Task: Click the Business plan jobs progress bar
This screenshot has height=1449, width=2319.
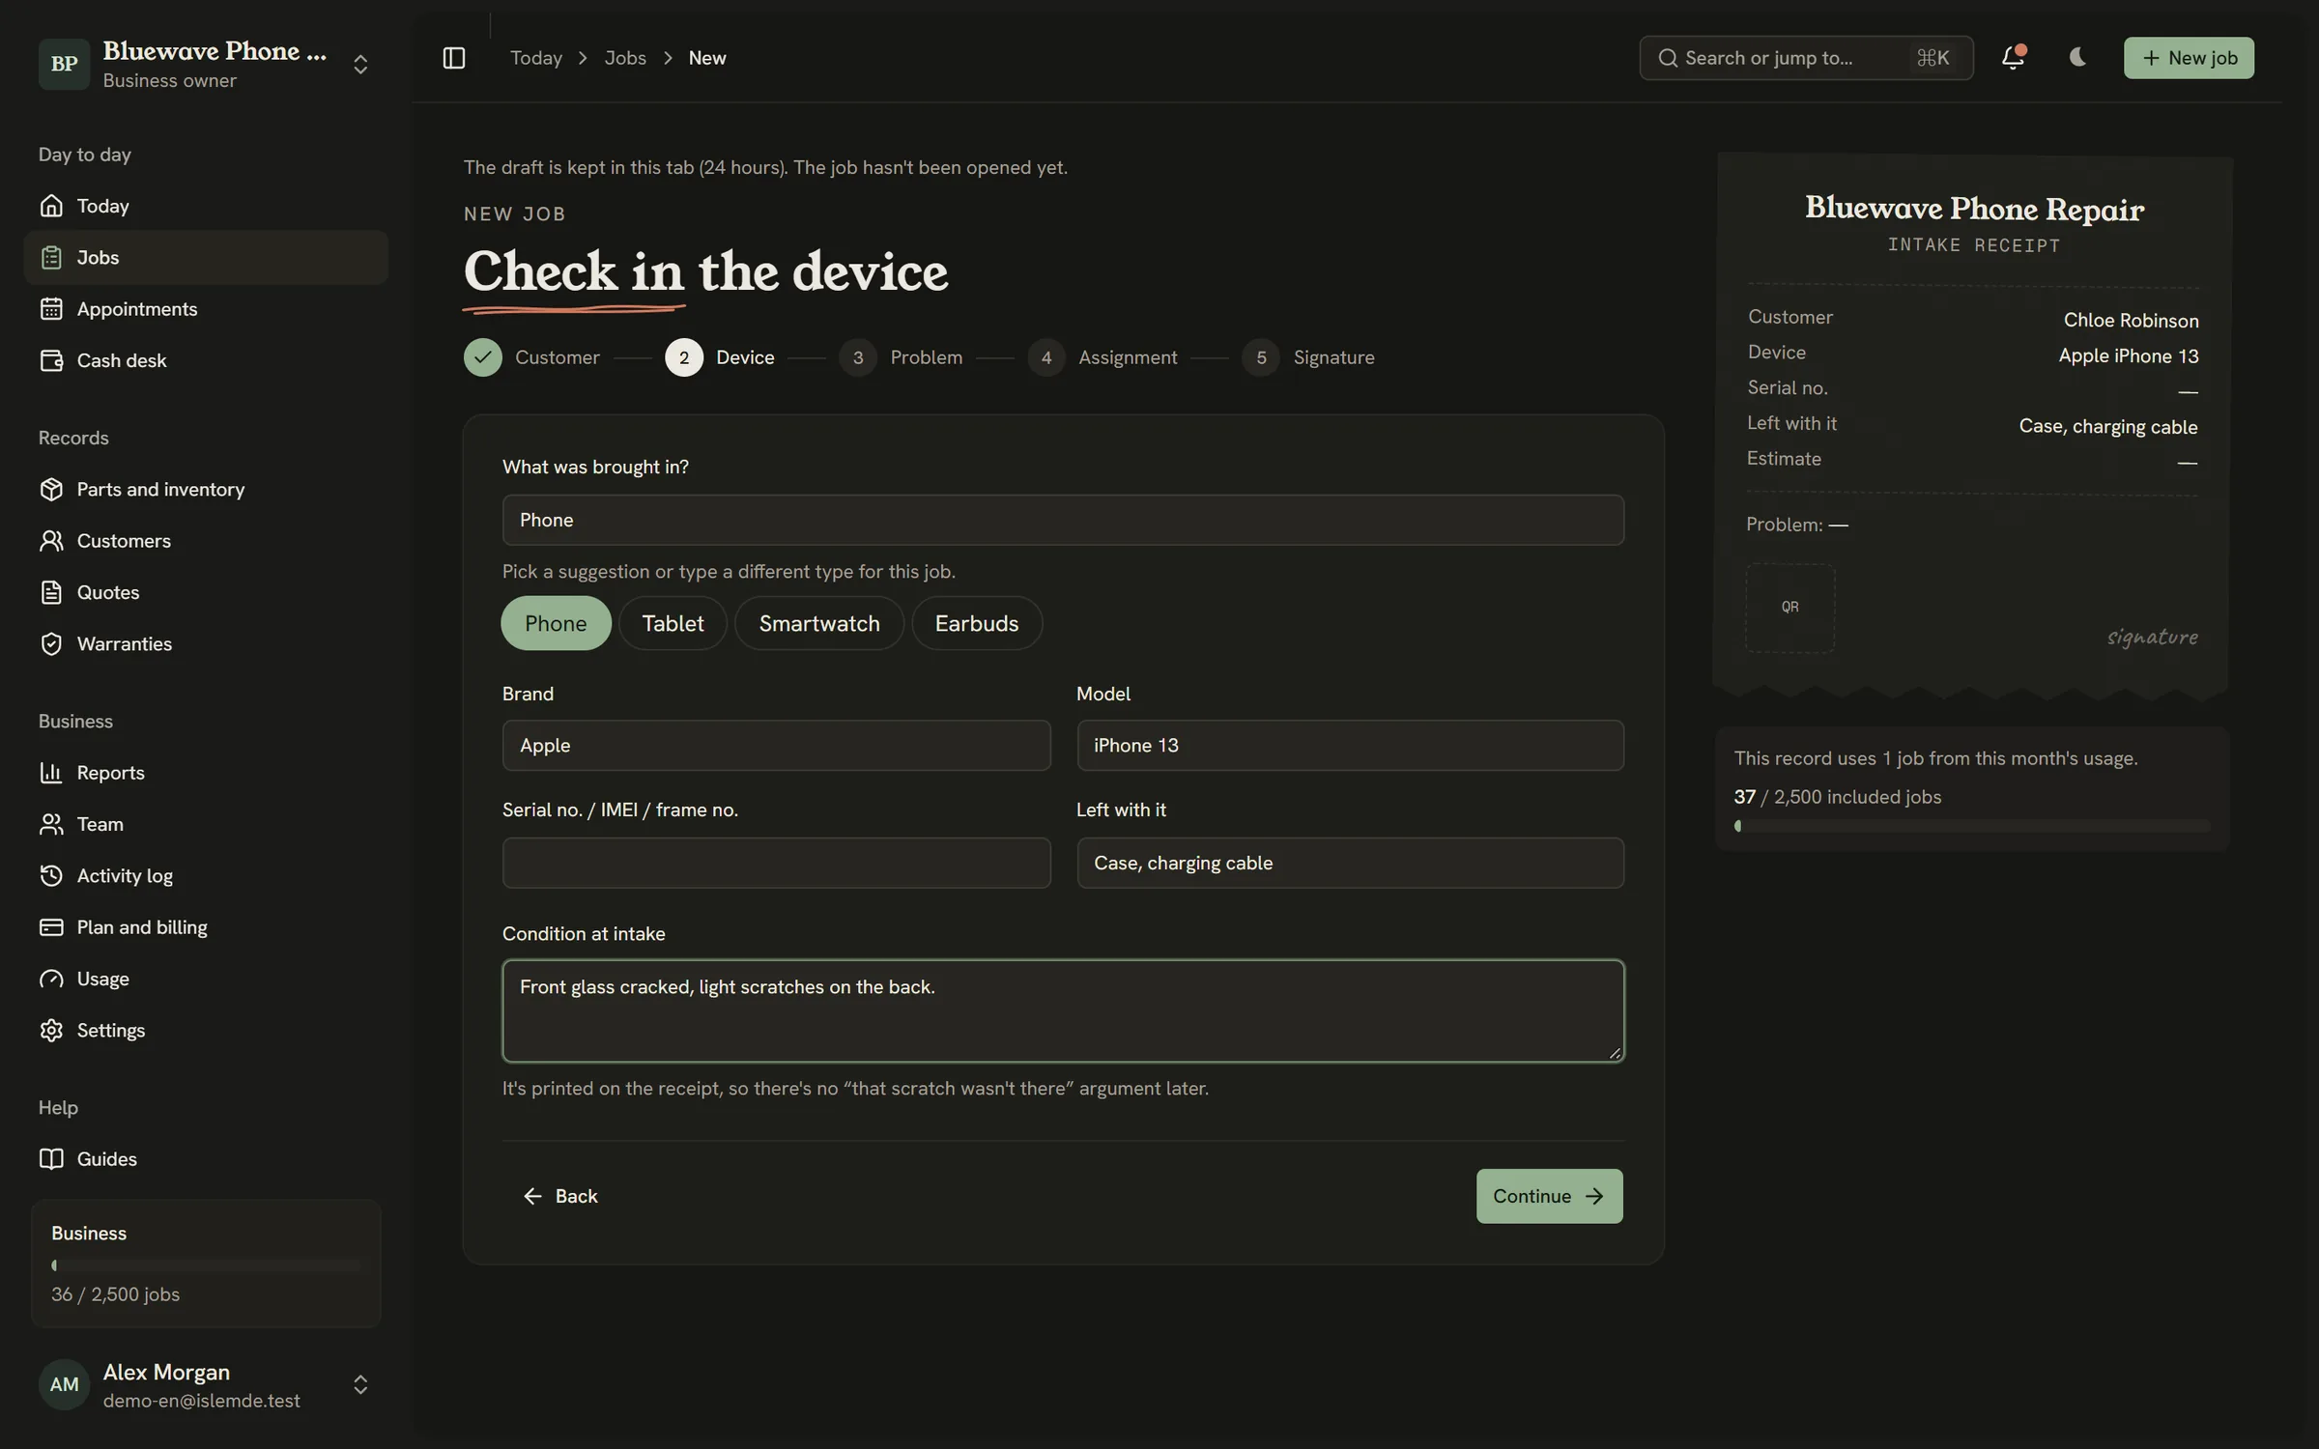Action: [206, 1264]
